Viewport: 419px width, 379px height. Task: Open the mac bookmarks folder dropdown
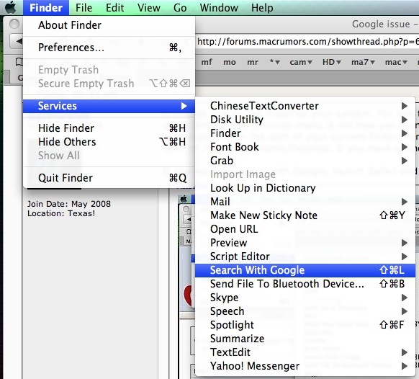(396, 62)
